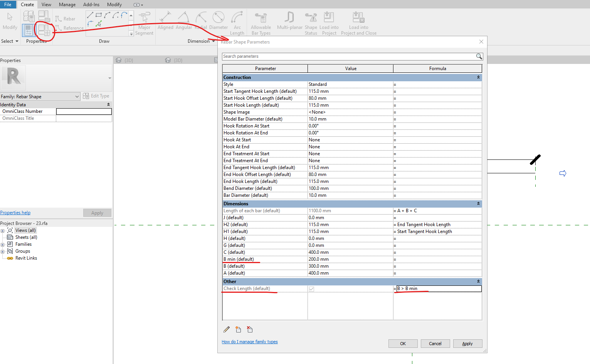Expand the Views tree in Project Browser
Screen dimensions: 590x364
3,230
